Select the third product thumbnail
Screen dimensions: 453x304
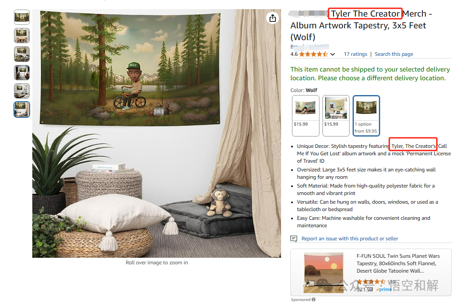pos(22,54)
